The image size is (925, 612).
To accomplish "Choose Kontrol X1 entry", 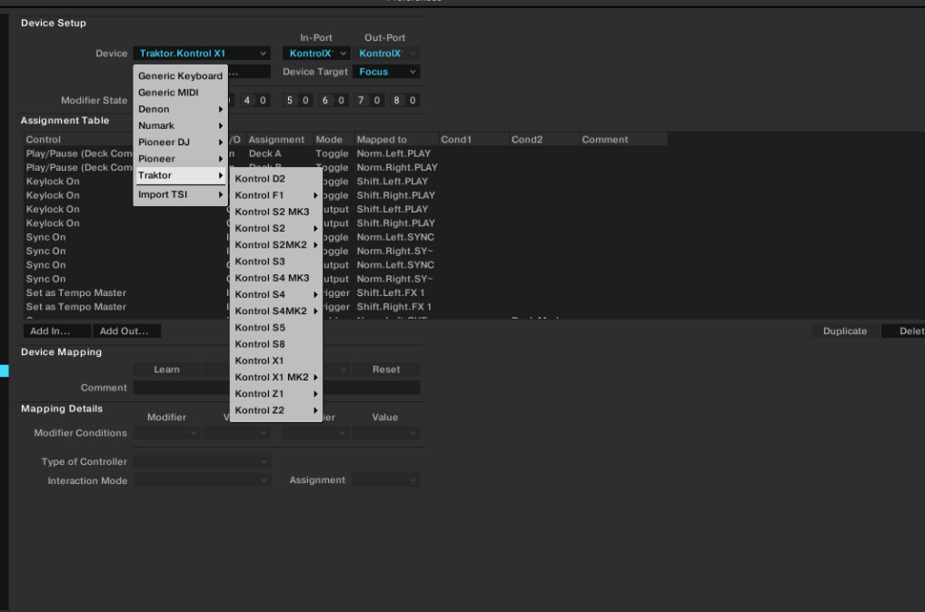I will tap(276, 360).
